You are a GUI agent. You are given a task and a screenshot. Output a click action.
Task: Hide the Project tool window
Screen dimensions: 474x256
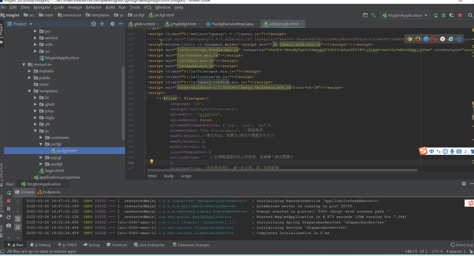[121, 24]
